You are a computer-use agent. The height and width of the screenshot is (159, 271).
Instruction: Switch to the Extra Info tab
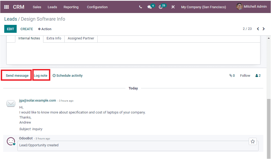(54, 38)
